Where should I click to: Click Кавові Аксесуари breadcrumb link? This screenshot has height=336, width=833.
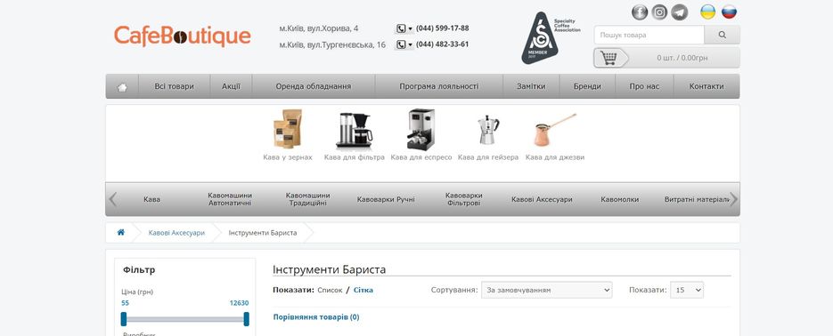[x=176, y=233]
